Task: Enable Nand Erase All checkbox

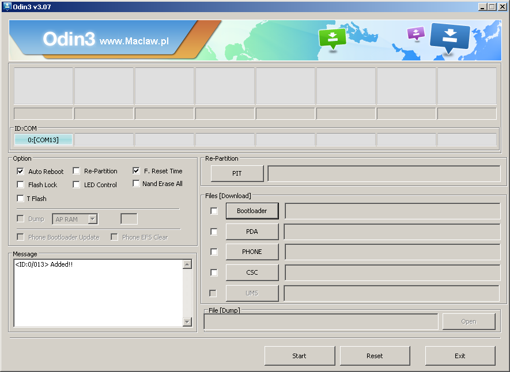Action: pyautogui.click(x=136, y=184)
